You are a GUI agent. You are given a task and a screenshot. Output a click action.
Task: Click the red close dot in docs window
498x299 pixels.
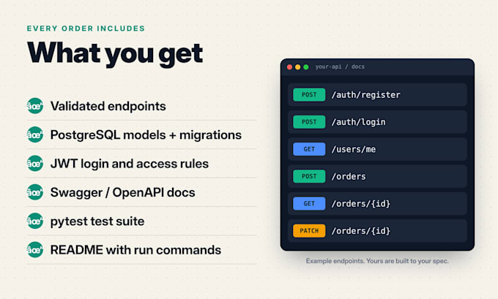(x=289, y=67)
